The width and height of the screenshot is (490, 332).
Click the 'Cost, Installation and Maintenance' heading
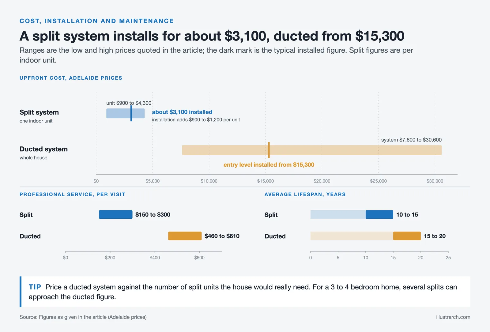coord(96,21)
